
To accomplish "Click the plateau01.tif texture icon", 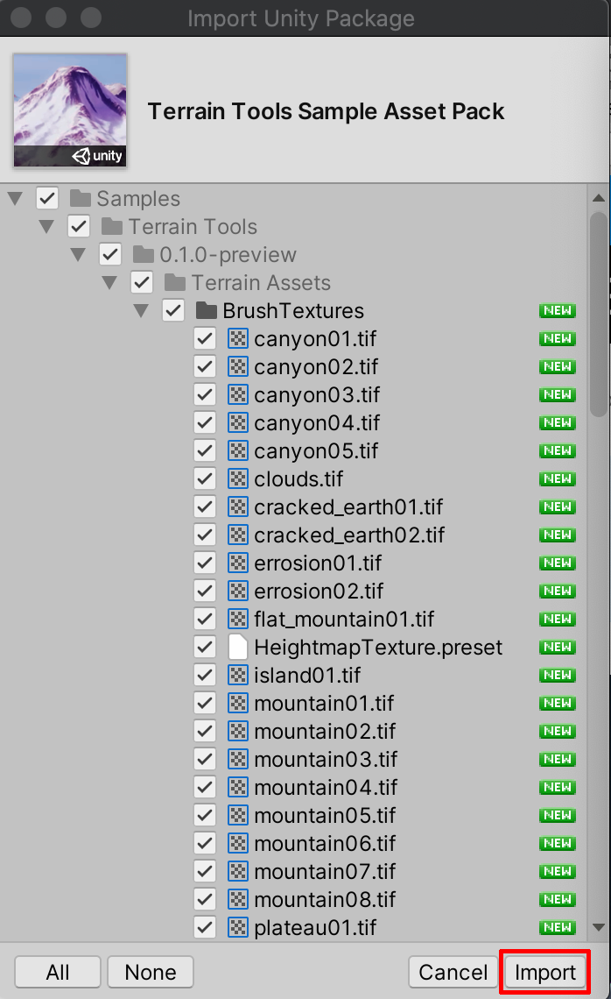I will click(238, 927).
